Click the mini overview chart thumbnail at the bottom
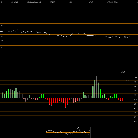 [x=68, y=132]
